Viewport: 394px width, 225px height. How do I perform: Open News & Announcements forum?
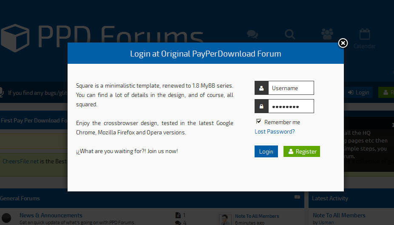[51, 215]
